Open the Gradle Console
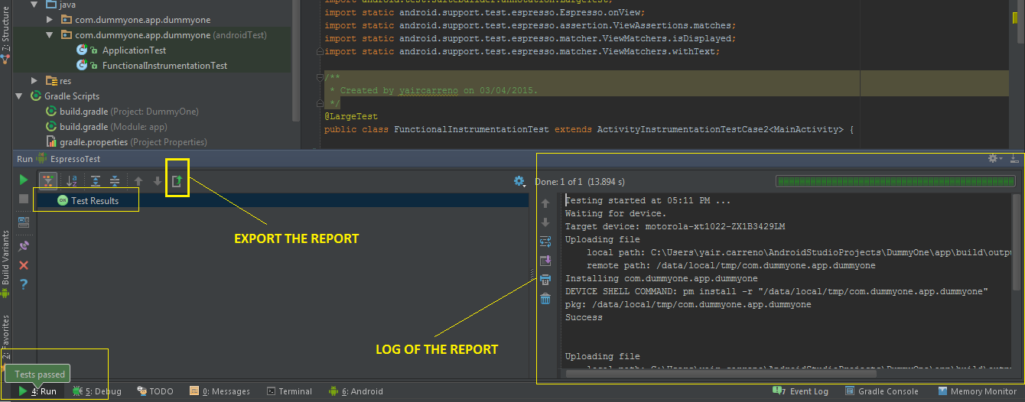1025x402 pixels. tap(882, 391)
